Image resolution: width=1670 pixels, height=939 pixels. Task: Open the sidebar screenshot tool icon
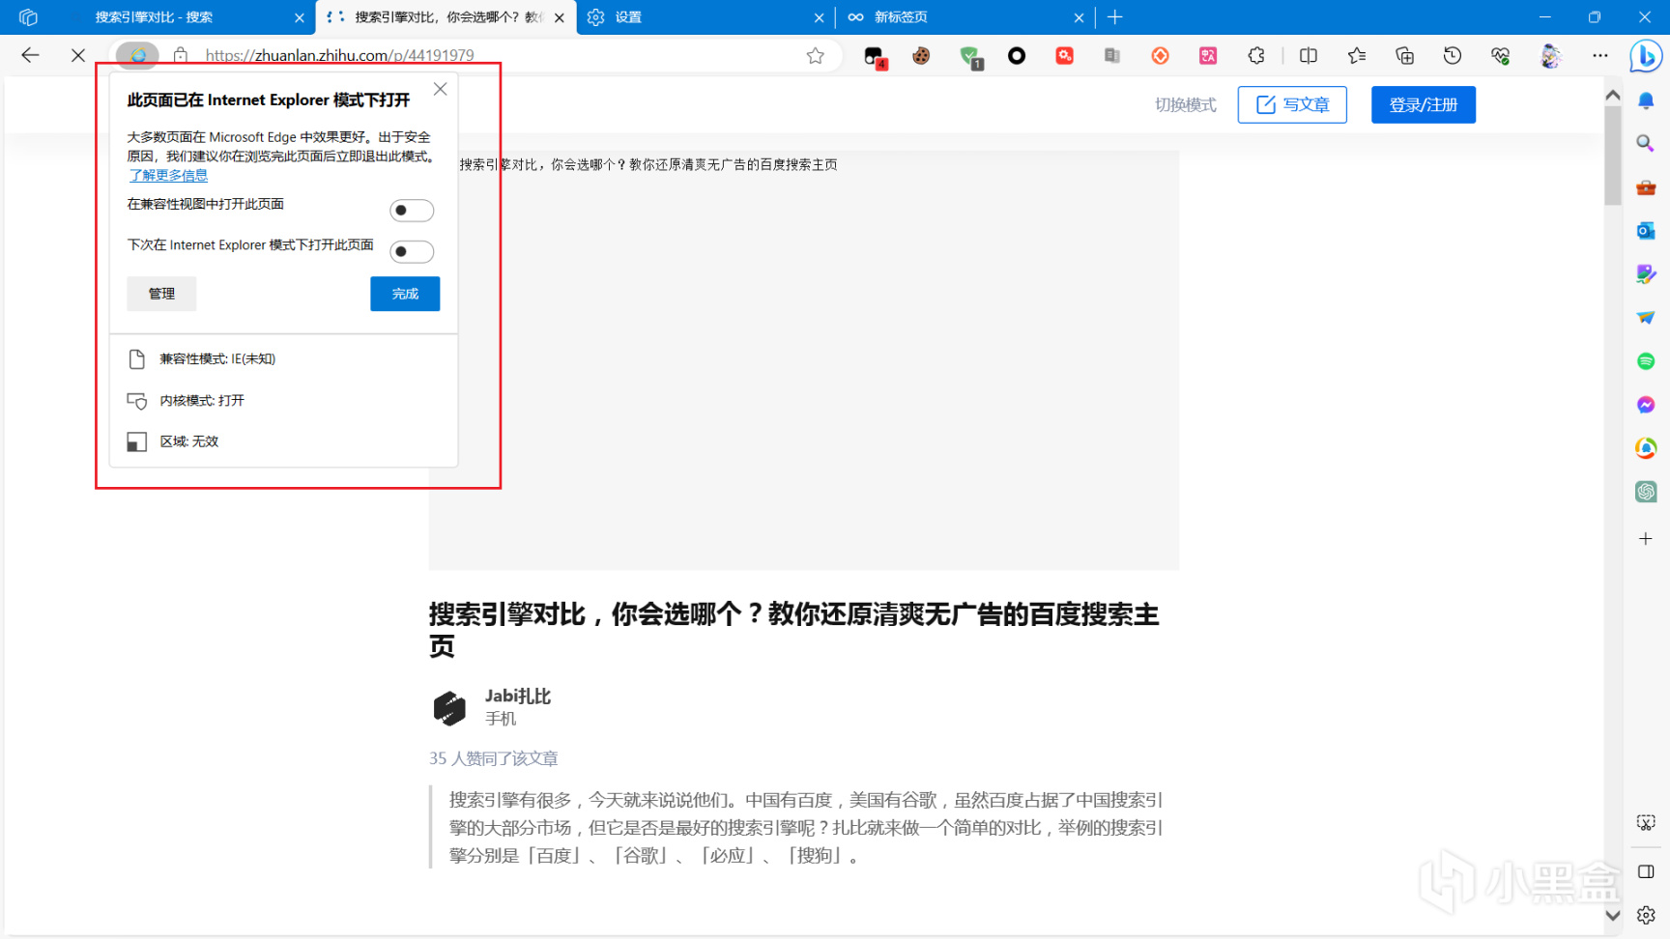(x=1646, y=823)
